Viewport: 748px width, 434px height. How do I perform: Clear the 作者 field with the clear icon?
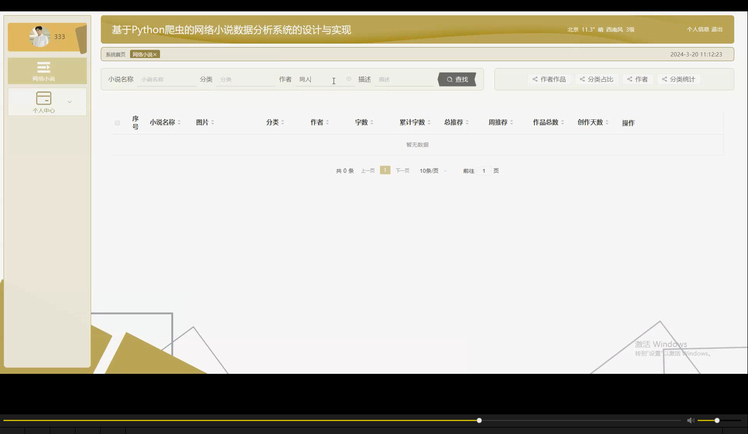[349, 79]
